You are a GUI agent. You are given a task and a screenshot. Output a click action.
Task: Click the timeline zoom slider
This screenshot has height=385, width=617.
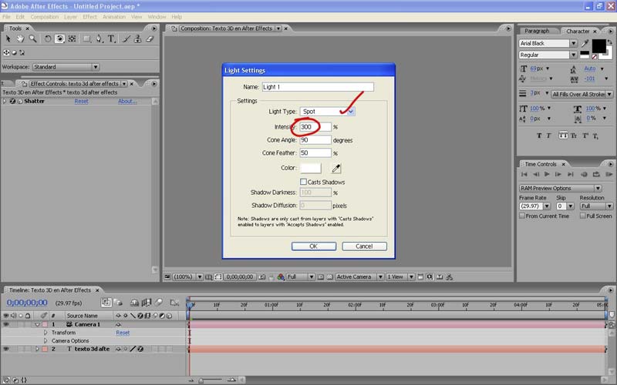point(201,380)
